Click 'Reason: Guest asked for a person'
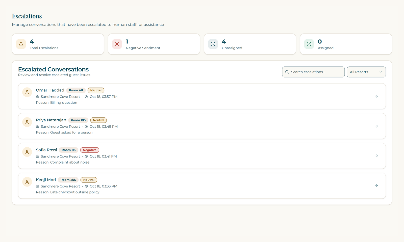The image size is (404, 242). tap(64, 132)
